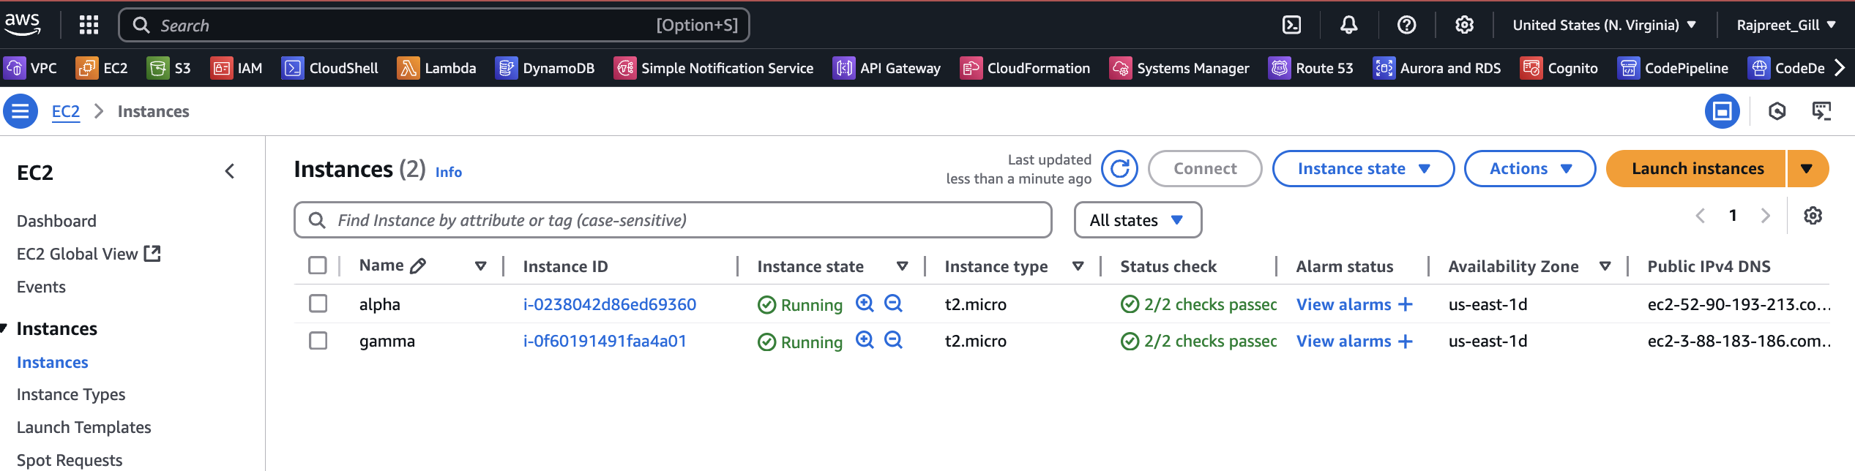
Task: Open Launch instances split arrow
Action: coord(1807,169)
